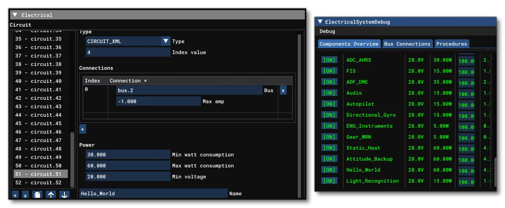Toggle the ADC_AHRS [ON] button

329,60
